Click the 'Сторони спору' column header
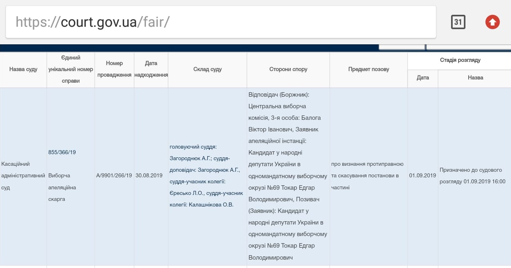This screenshot has height=268, width=511. click(x=288, y=69)
